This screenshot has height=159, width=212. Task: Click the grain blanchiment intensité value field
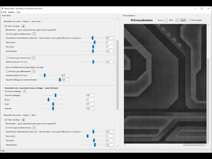110,62
